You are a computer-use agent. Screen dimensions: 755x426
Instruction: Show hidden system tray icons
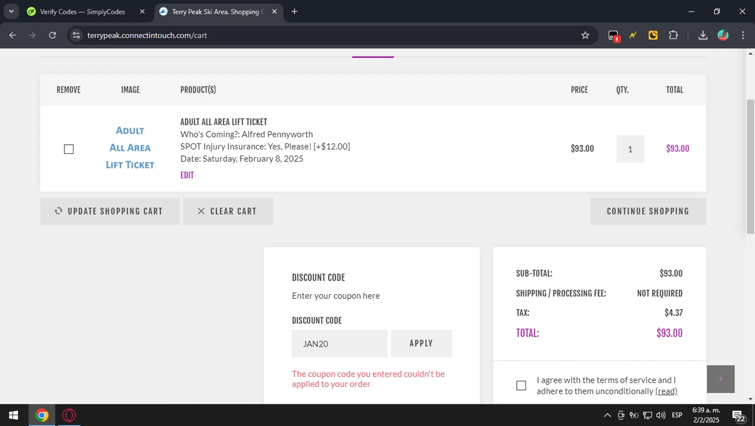(608, 415)
